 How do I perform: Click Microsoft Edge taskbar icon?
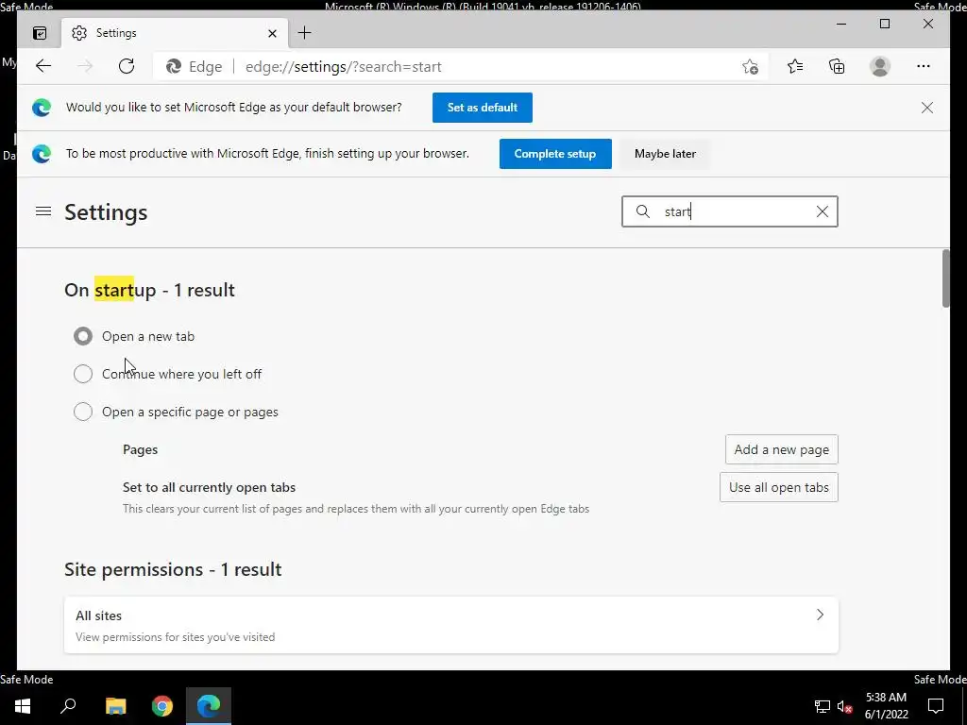coord(209,706)
